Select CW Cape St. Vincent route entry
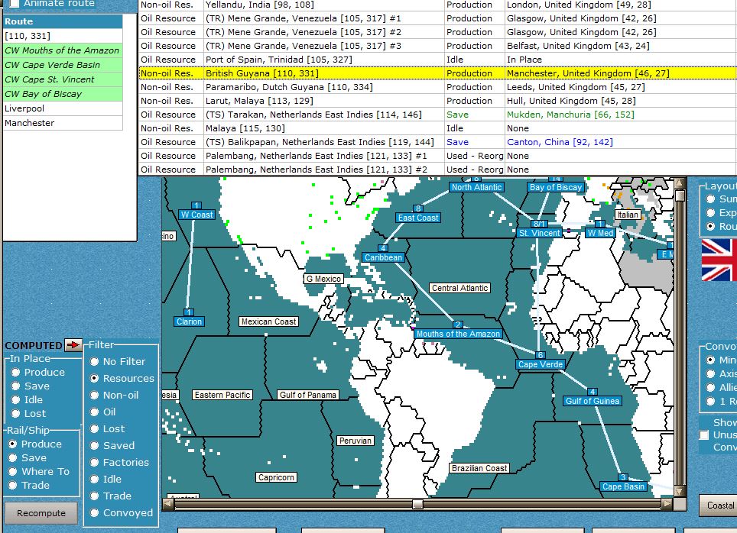 pyautogui.click(x=63, y=79)
